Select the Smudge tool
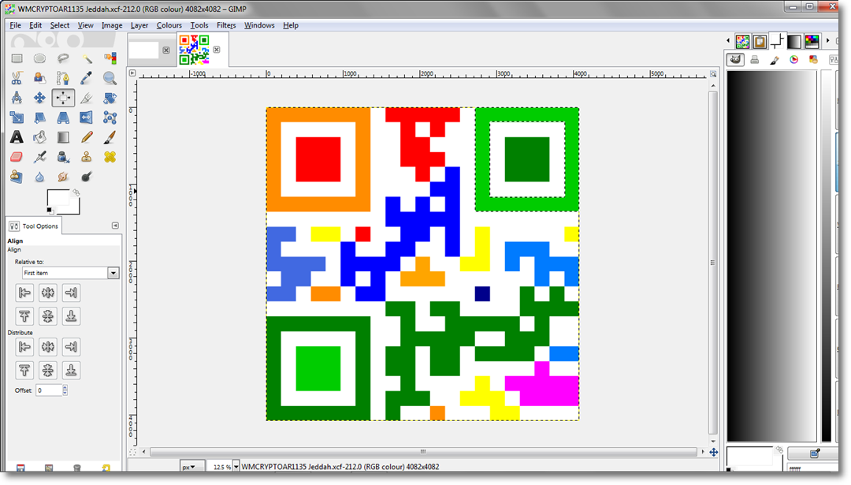 [x=63, y=177]
